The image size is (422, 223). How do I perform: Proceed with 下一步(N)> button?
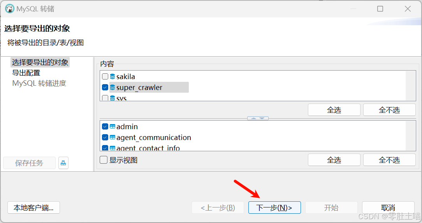[x=274, y=208]
